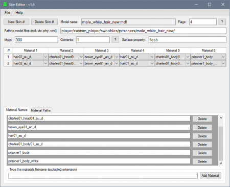Delete the charles01_body01_au_d material
230x187 pixels.
click(x=202, y=145)
